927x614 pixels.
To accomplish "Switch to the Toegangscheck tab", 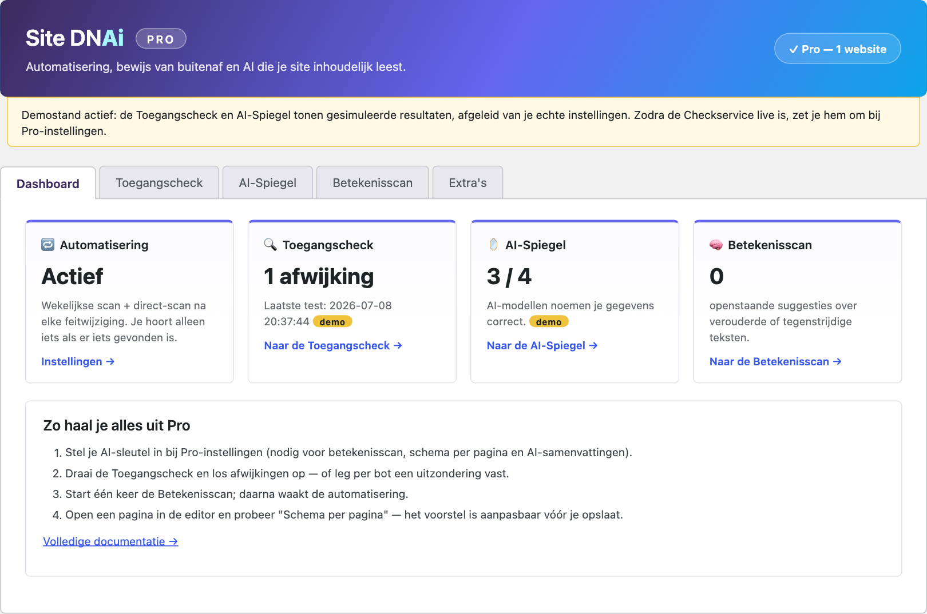I will click(159, 182).
